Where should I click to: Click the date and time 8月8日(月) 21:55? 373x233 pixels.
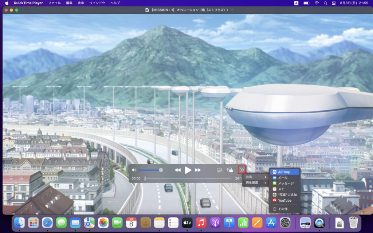(354, 3)
